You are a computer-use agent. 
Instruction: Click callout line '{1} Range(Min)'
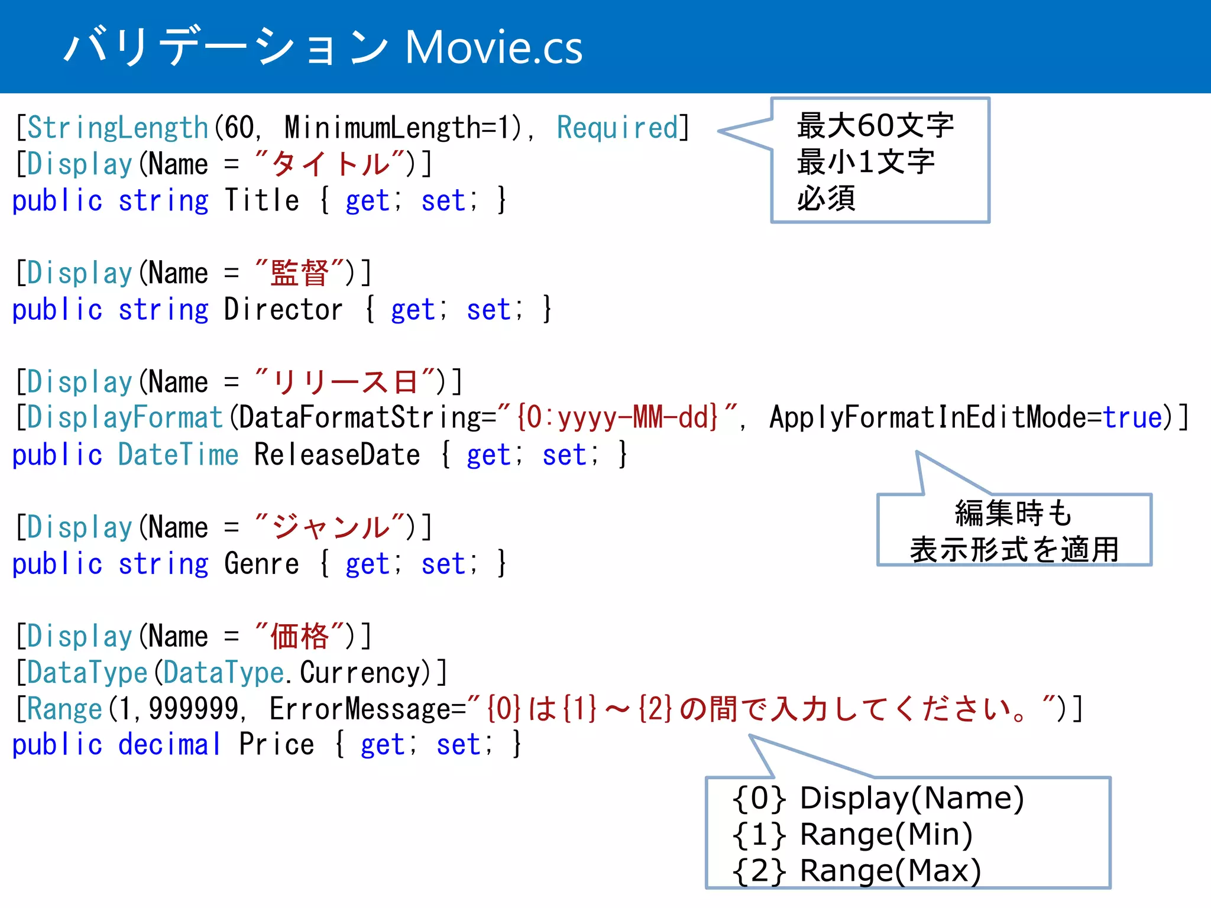pyautogui.click(x=853, y=835)
